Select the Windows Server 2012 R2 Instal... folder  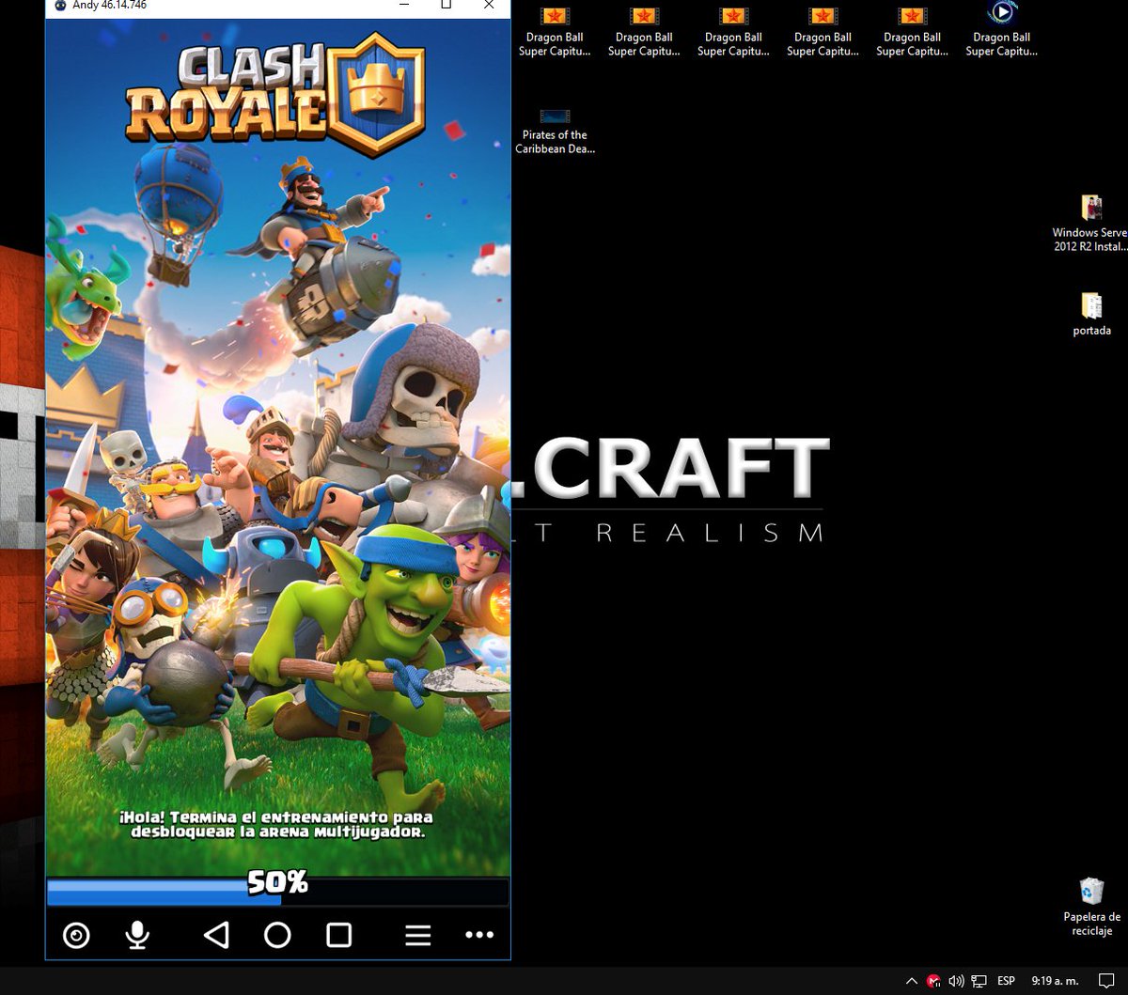(1091, 224)
